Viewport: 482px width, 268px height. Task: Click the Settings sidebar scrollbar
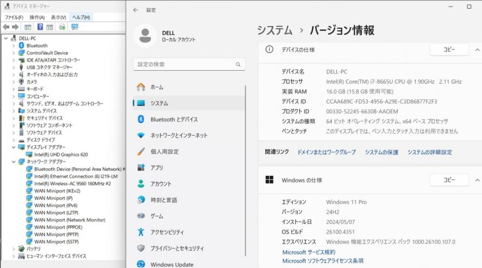click(x=245, y=170)
